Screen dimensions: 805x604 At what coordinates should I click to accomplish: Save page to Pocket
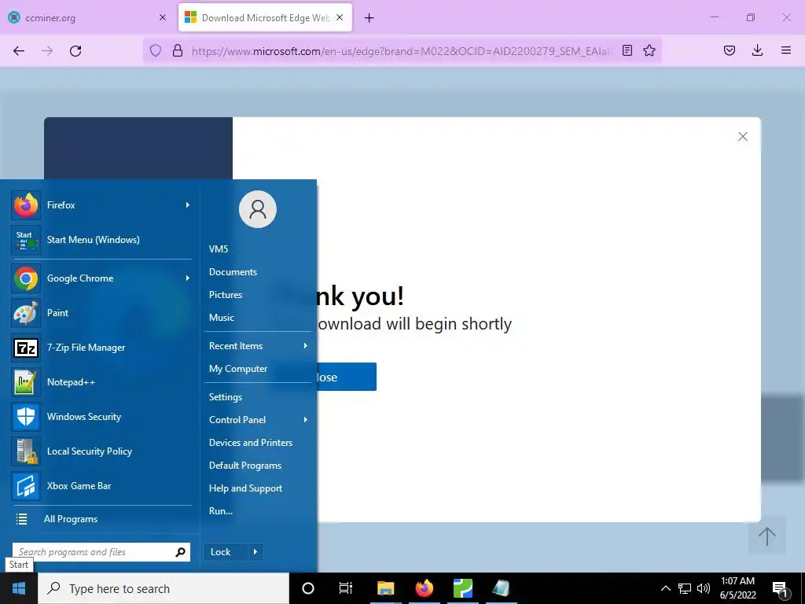coord(730,51)
